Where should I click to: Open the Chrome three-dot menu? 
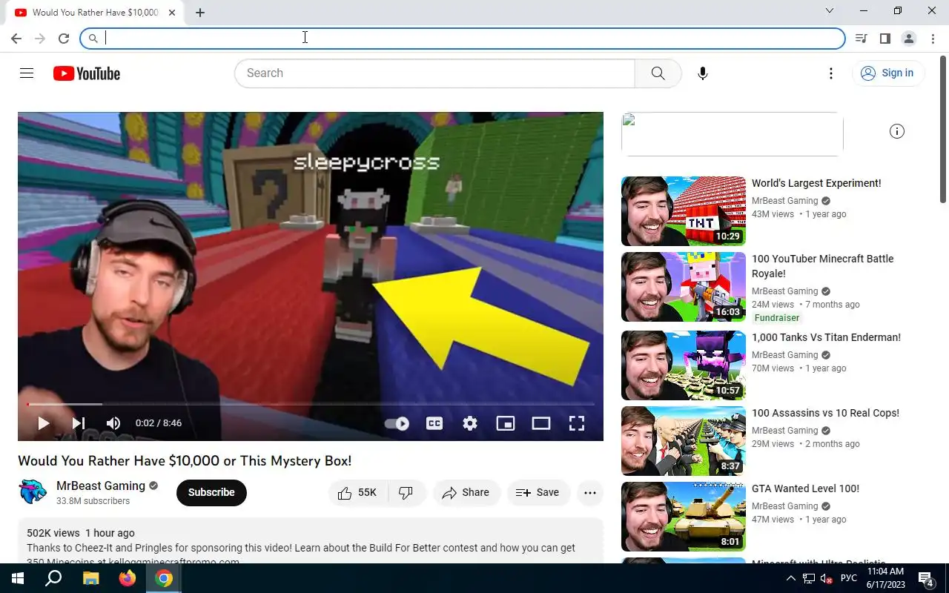tap(933, 39)
